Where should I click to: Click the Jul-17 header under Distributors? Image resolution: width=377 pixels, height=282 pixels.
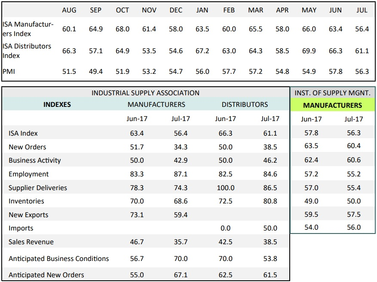point(270,118)
